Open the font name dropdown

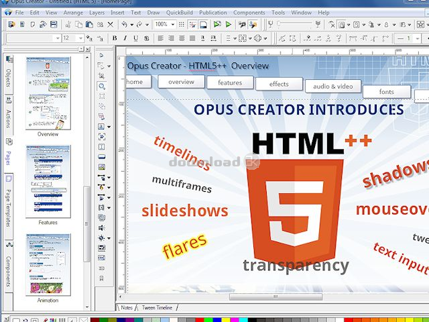(x=58, y=38)
